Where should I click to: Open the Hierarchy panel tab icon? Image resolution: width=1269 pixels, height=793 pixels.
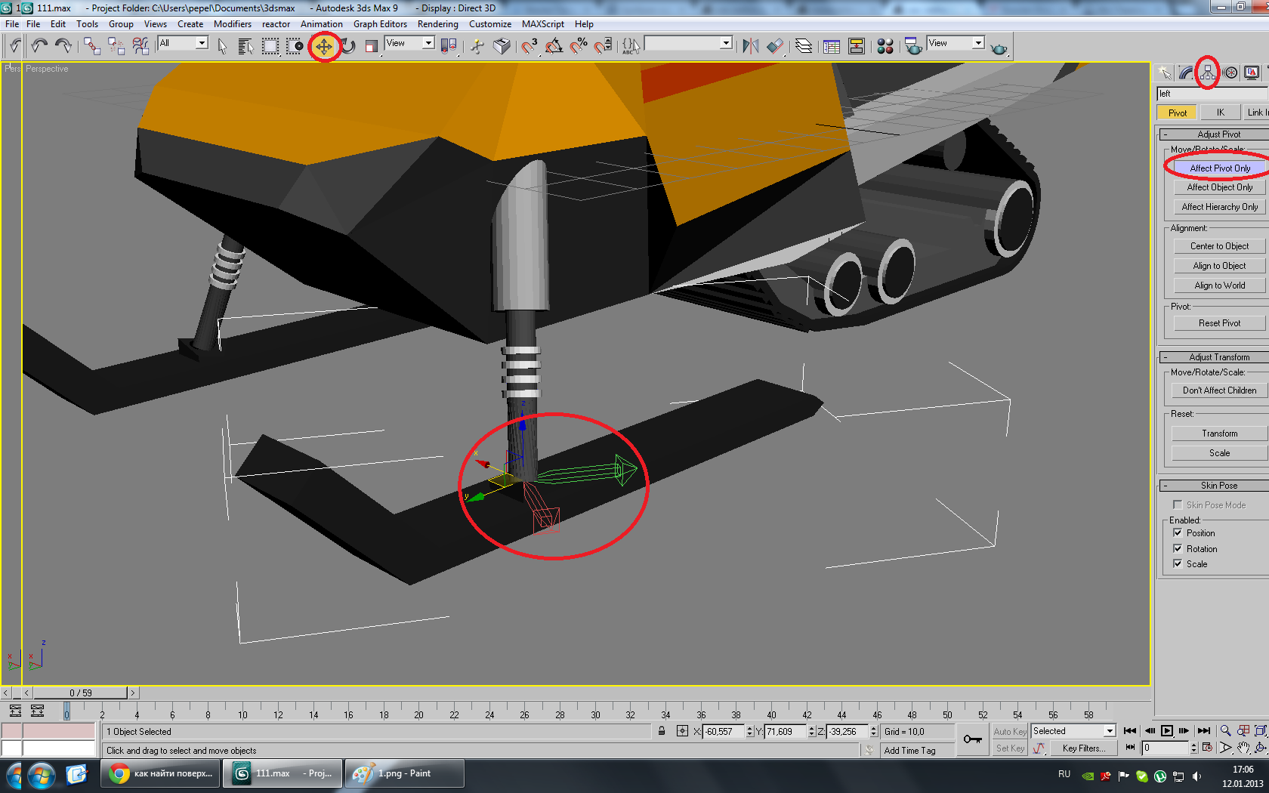tap(1207, 73)
